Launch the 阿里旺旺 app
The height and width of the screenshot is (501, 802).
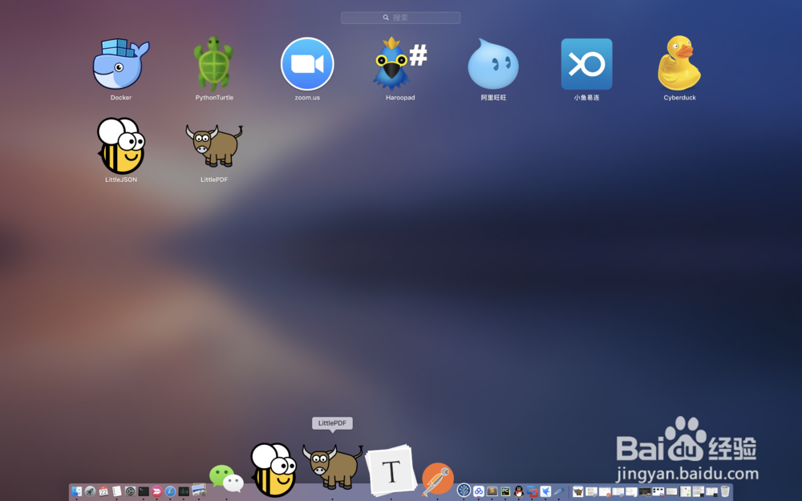click(x=493, y=64)
